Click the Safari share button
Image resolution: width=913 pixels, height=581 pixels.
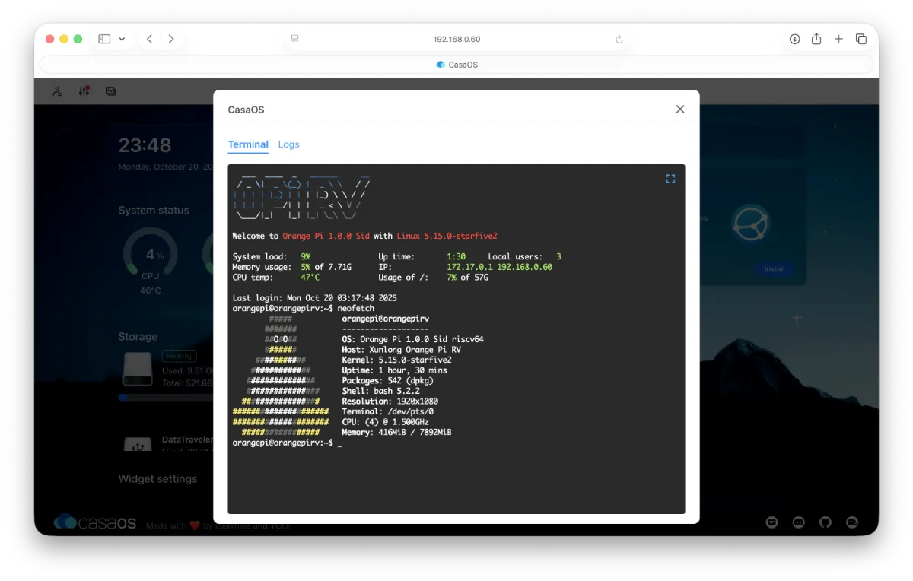point(816,39)
